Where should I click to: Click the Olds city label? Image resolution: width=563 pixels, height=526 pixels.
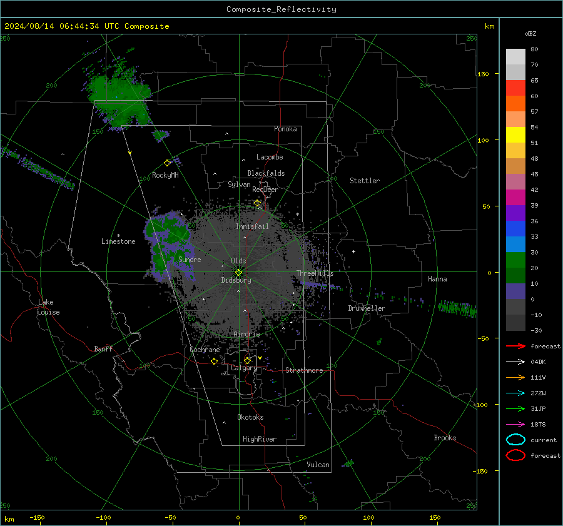click(238, 261)
